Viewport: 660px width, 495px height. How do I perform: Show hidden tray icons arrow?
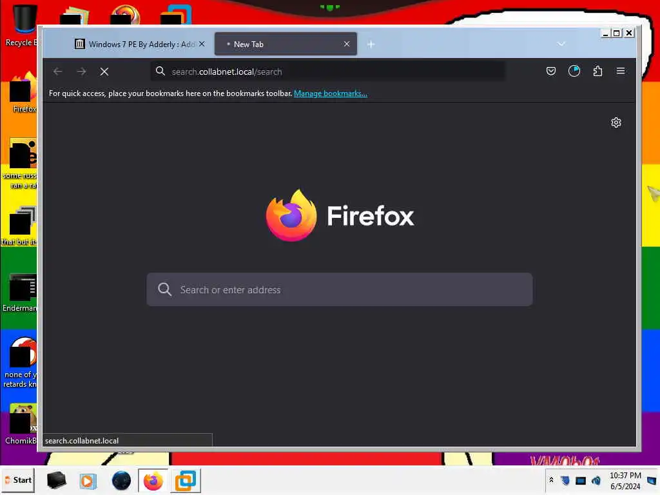click(x=551, y=480)
